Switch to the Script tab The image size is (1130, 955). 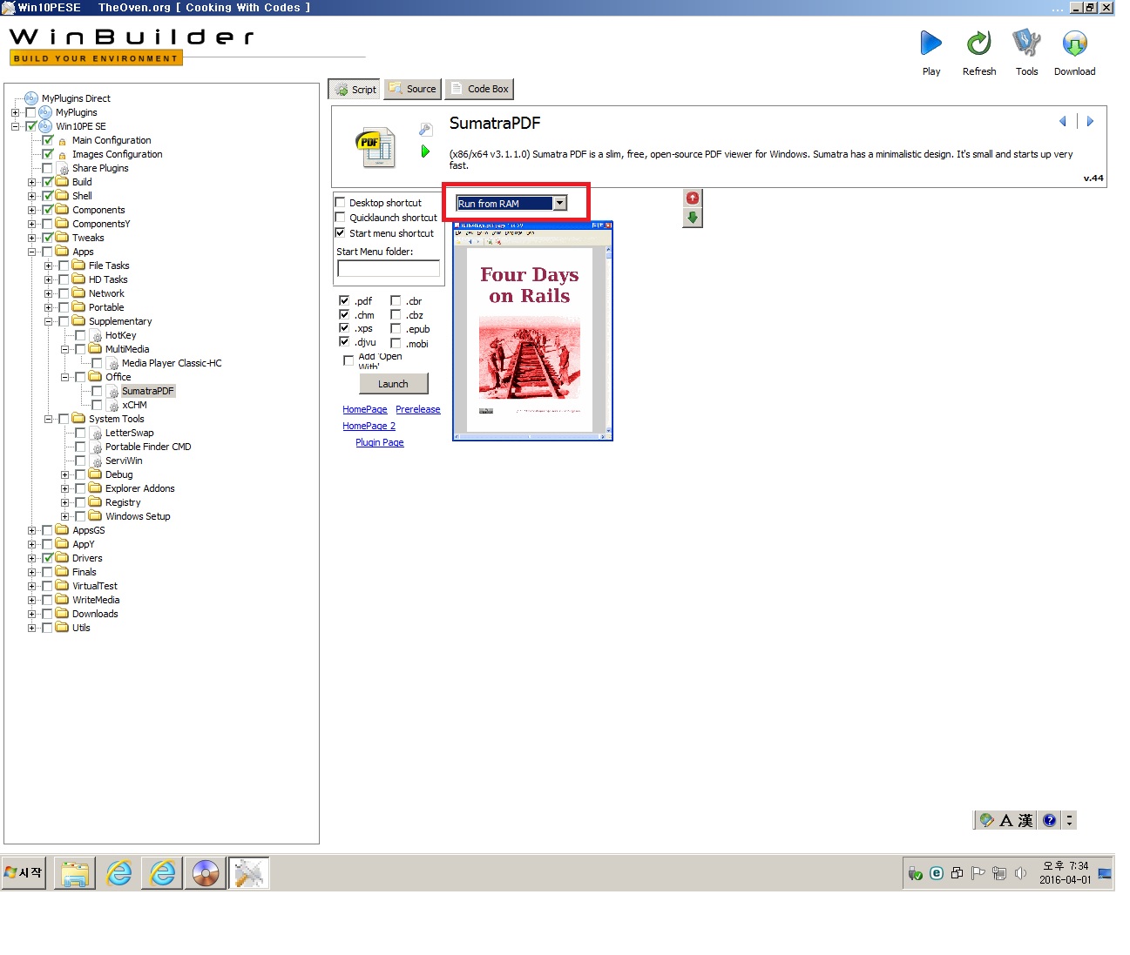[x=354, y=89]
